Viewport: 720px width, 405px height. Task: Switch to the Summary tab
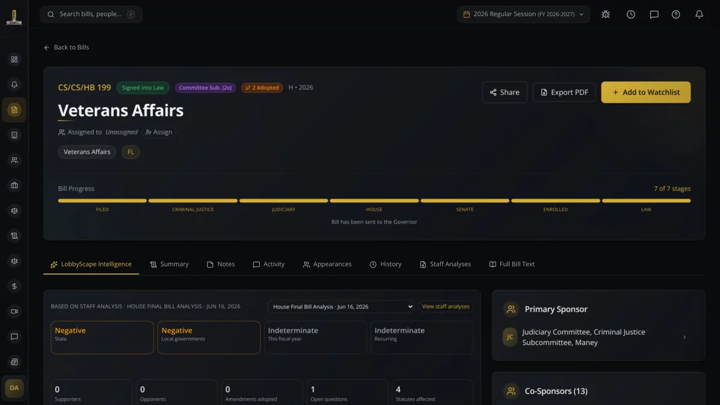click(169, 264)
